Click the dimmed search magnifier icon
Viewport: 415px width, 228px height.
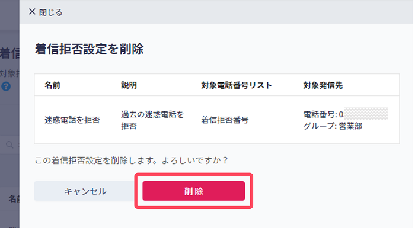coord(9,144)
